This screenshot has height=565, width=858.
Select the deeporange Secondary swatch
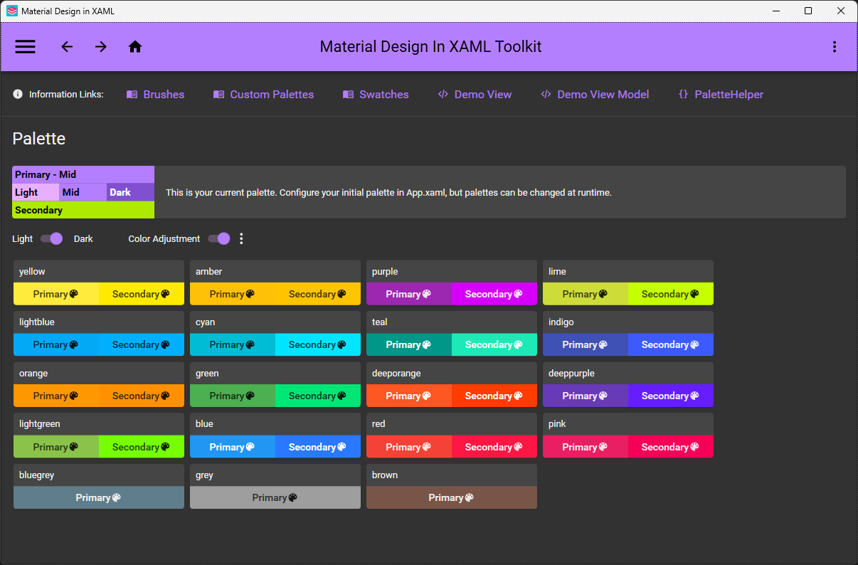494,396
